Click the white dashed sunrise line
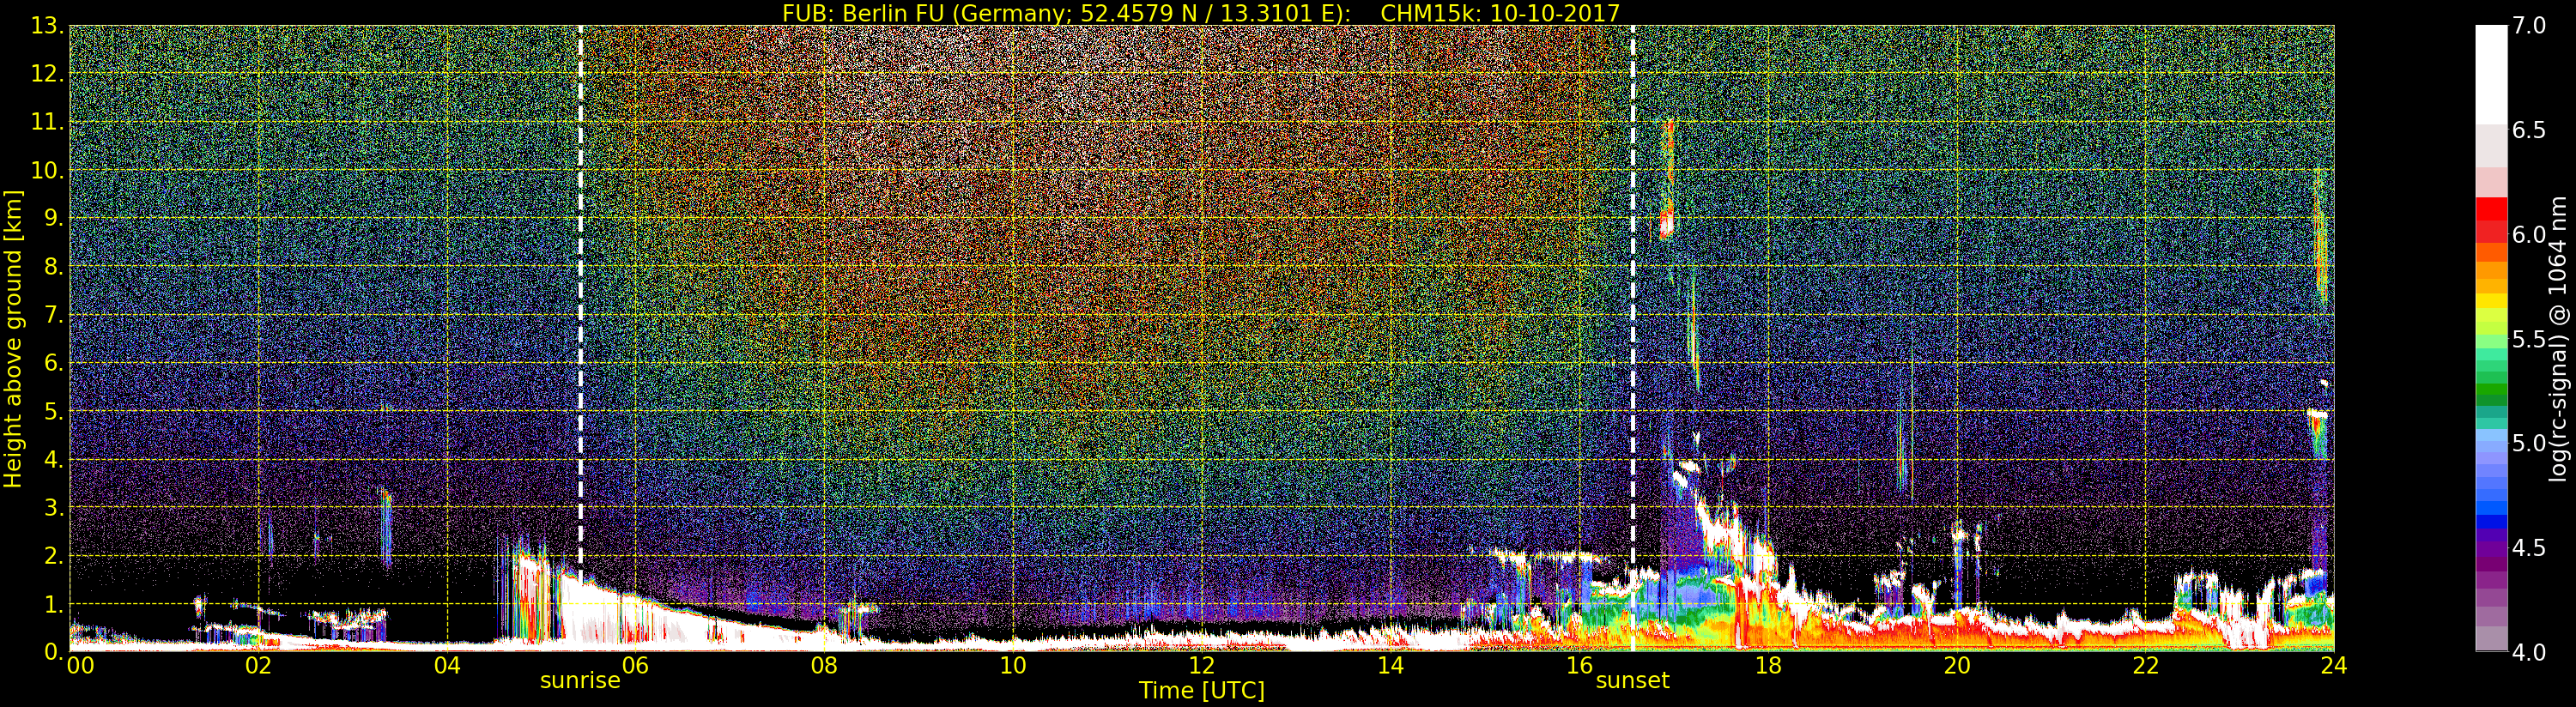The height and width of the screenshot is (707, 2576). tap(580, 305)
